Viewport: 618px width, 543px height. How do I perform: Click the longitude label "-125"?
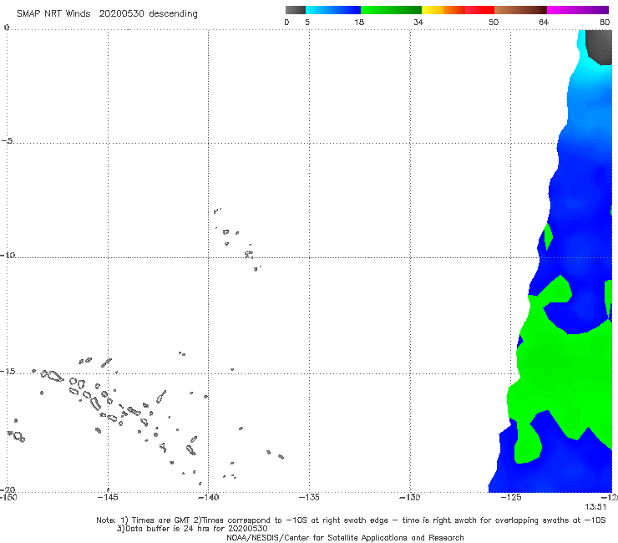[x=511, y=497]
